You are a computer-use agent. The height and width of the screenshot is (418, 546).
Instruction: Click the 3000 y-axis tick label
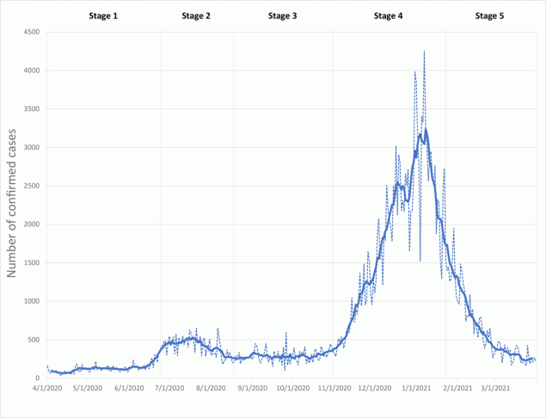coord(33,148)
